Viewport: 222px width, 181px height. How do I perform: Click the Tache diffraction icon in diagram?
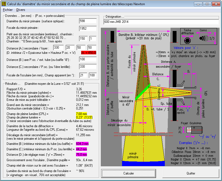(187, 40)
